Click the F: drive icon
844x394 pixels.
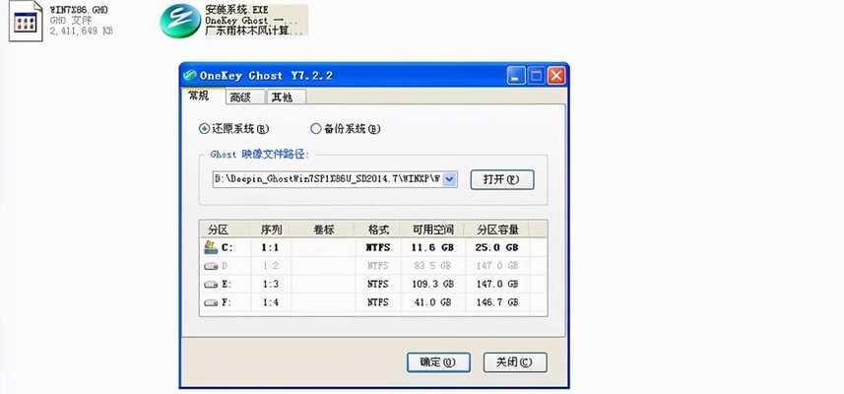pyautogui.click(x=211, y=302)
